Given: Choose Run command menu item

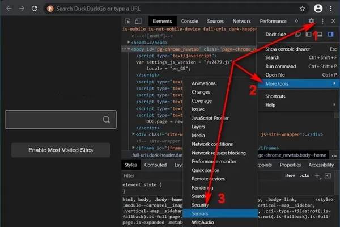Looking at the screenshot, I should coord(299,66).
